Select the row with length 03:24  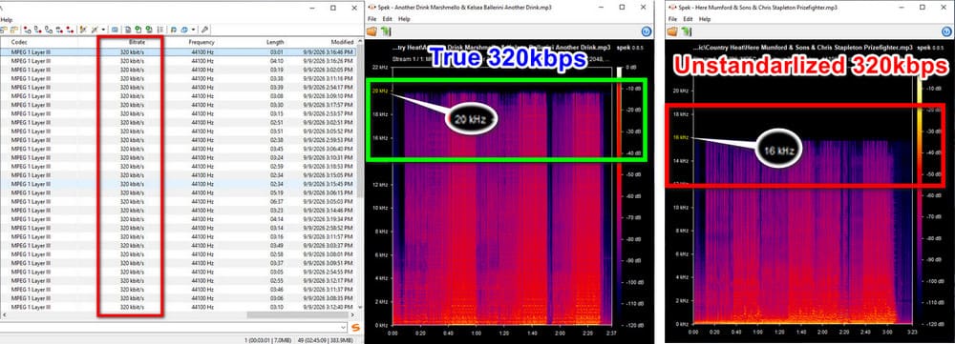(178, 157)
